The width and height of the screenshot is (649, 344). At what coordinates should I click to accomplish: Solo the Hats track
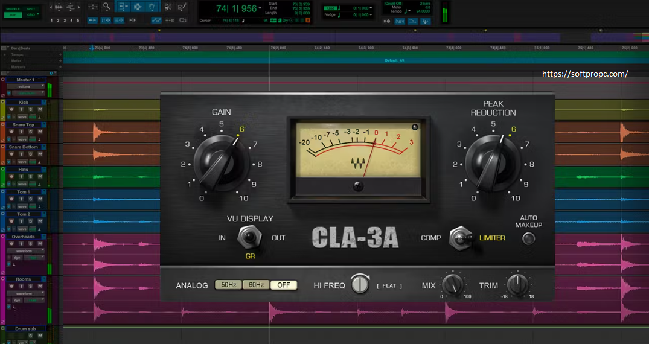tap(30, 176)
